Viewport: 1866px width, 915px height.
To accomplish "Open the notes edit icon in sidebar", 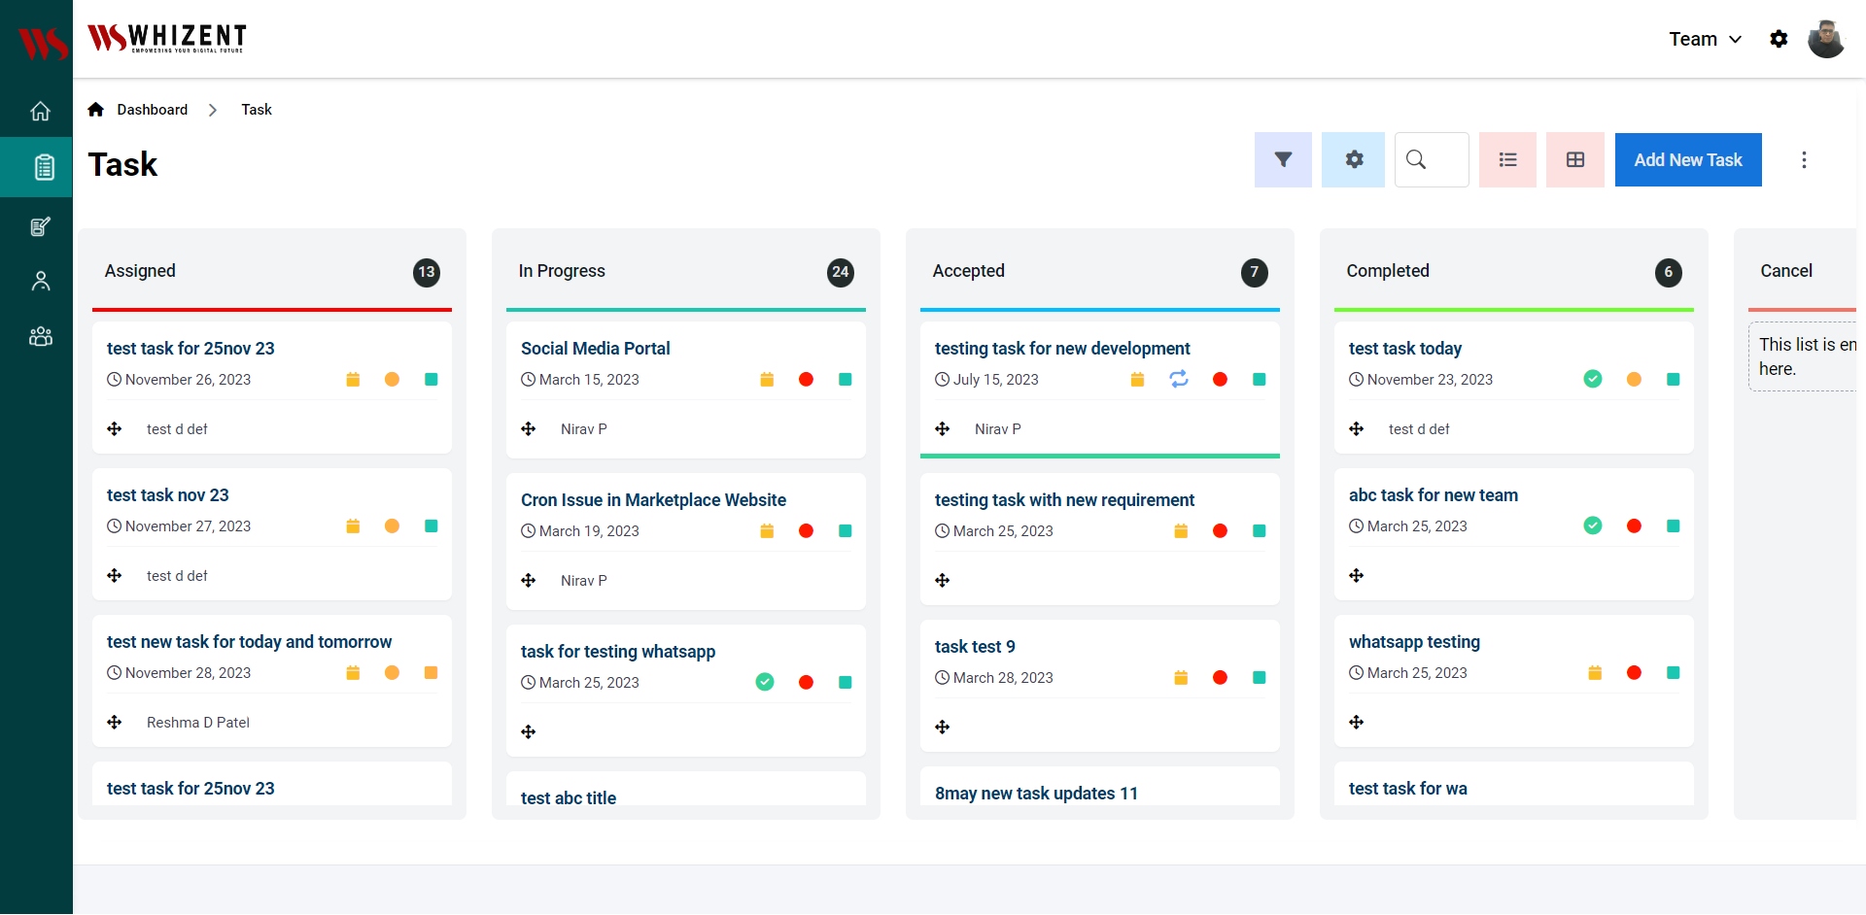I will [x=40, y=226].
